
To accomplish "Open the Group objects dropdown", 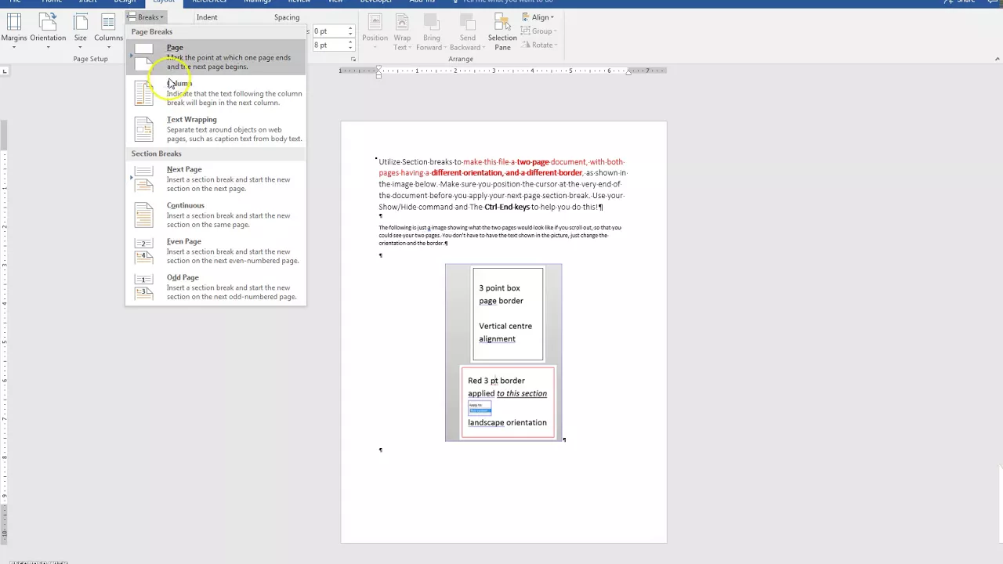I will [539, 31].
